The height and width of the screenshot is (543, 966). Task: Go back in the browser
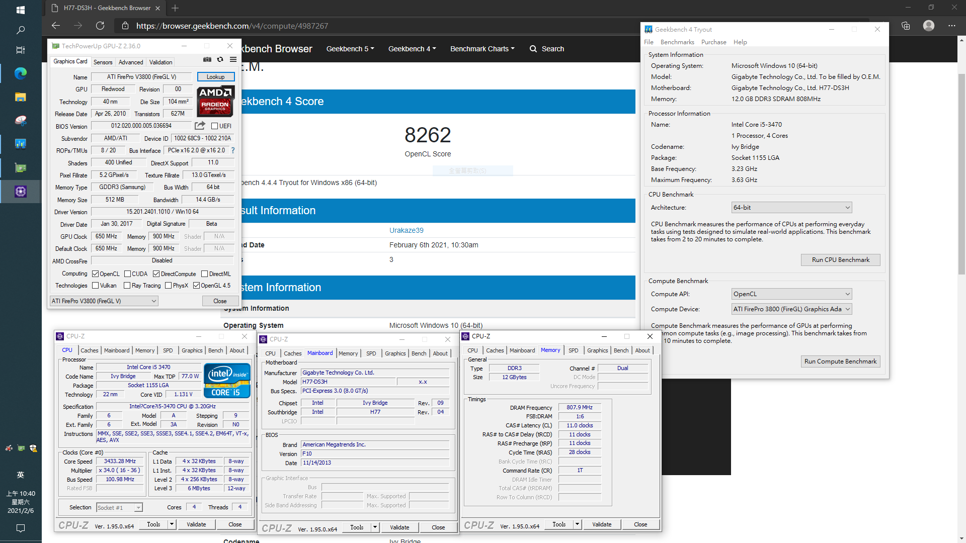[56, 26]
